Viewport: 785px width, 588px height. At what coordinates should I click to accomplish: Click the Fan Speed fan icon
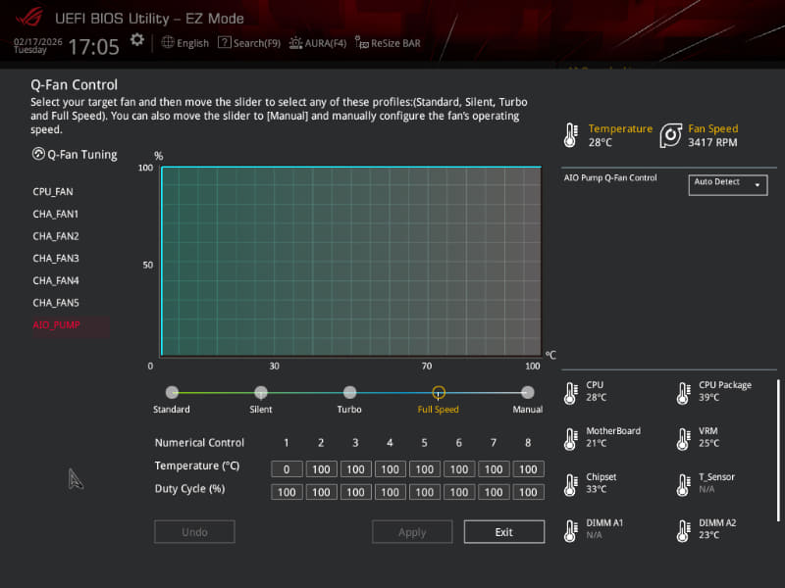click(671, 135)
